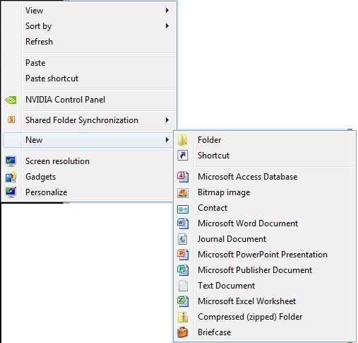Click the Gadgets icon
This screenshot has height=343, width=358.
pyautogui.click(x=11, y=177)
